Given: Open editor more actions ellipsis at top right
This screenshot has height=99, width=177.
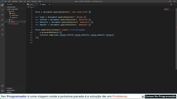Looking at the screenshot, I should pyautogui.click(x=175, y=4).
